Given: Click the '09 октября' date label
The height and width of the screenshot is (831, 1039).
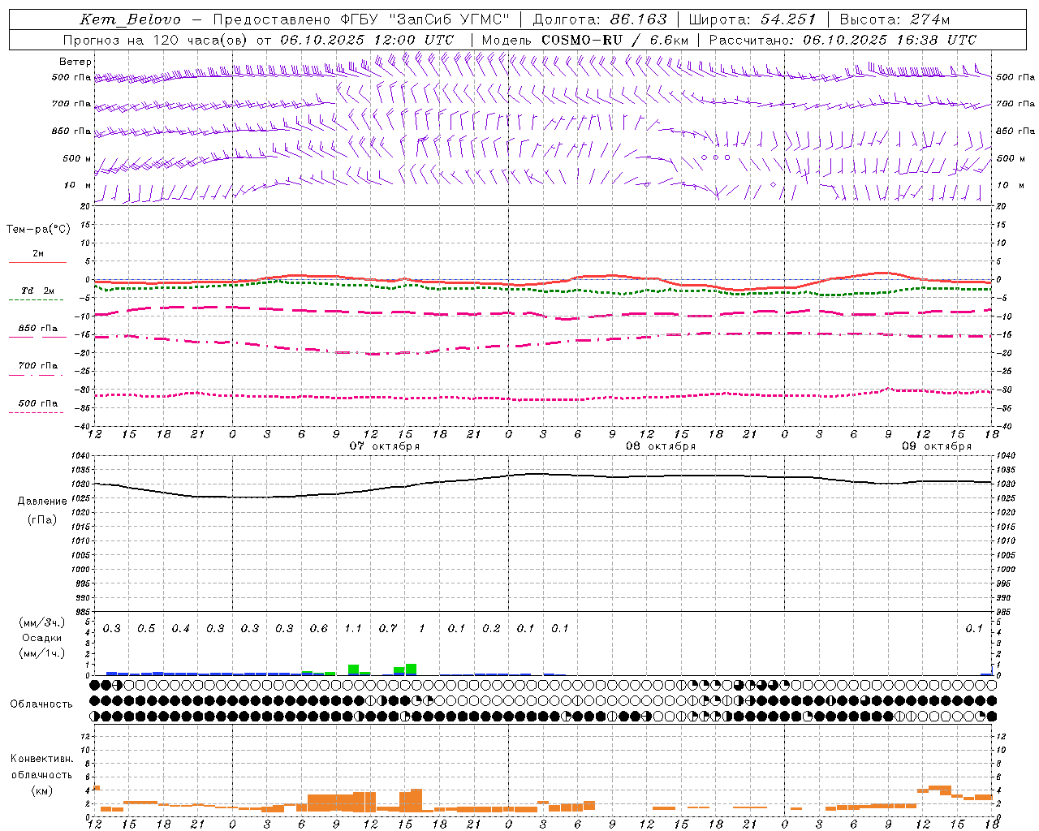Looking at the screenshot, I should (x=937, y=446).
